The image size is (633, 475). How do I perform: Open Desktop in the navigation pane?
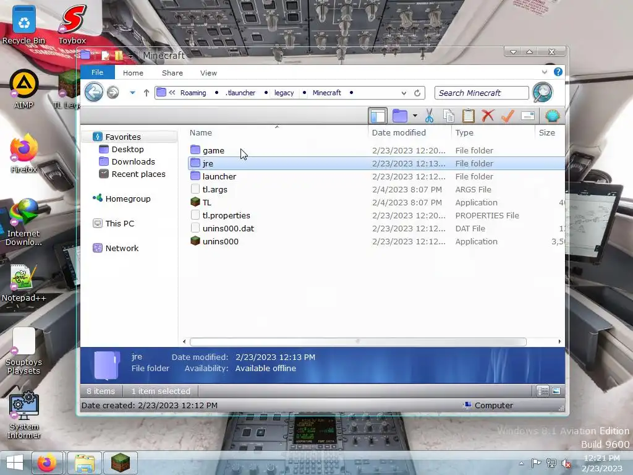pyautogui.click(x=127, y=149)
